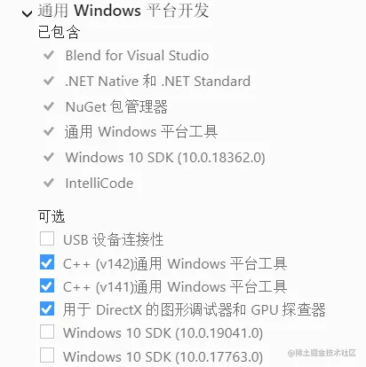
Task: Select the NuGet 包管理器 label
Action: pos(116,106)
